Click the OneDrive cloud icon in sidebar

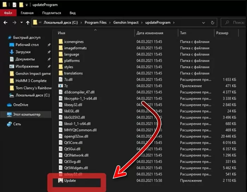9,105
